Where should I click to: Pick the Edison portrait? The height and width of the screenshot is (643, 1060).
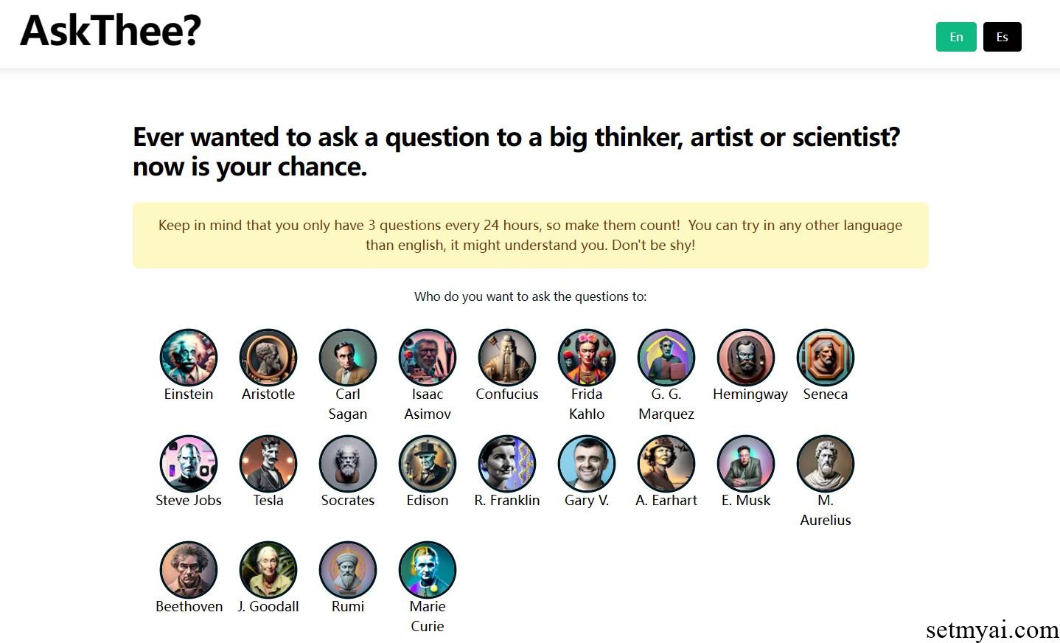428,464
